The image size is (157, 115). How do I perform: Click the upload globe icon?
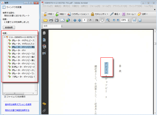click(x=68, y=20)
